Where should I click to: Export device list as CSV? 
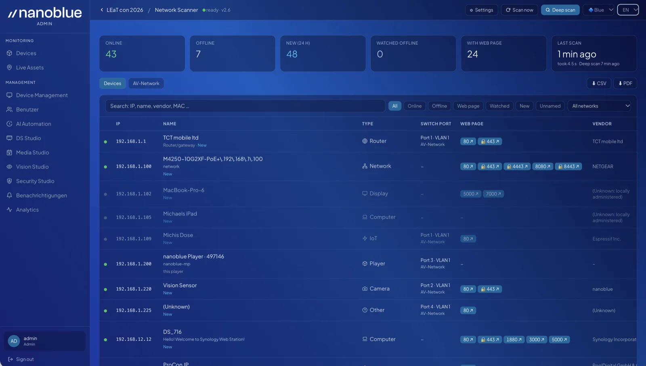pos(599,84)
